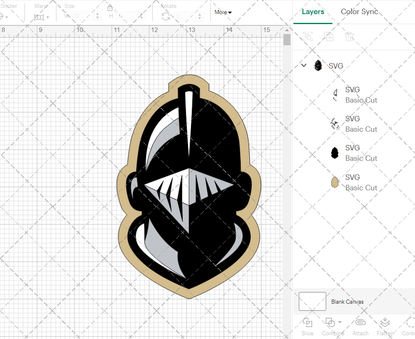Image resolution: width=415 pixels, height=339 pixels.
Task: Select the SVG group helmet thumbnail
Action: (x=318, y=65)
